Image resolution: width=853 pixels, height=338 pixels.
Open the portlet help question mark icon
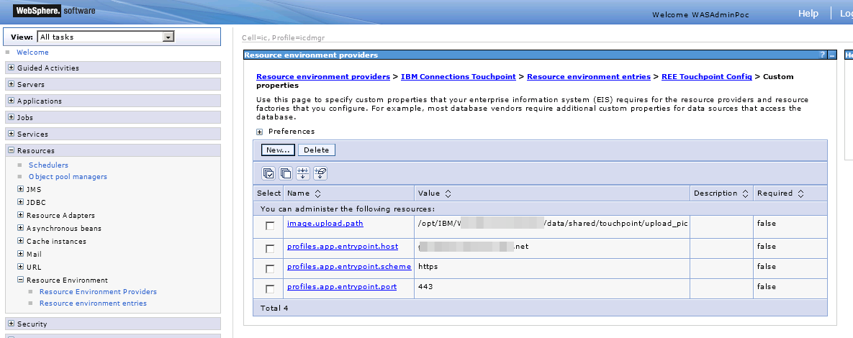[x=823, y=55]
